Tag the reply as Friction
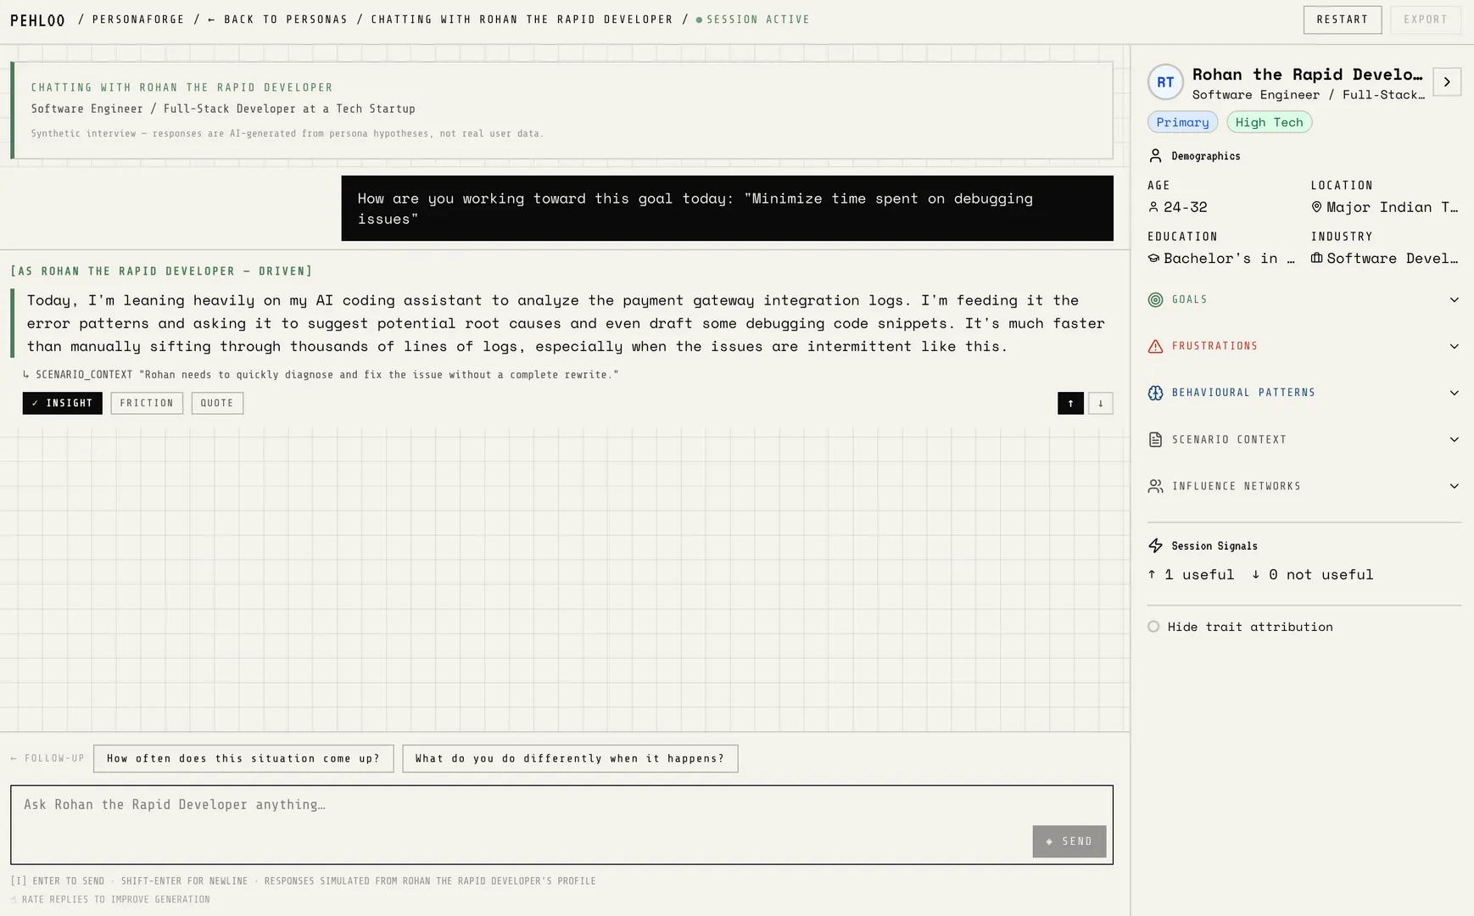 (147, 403)
